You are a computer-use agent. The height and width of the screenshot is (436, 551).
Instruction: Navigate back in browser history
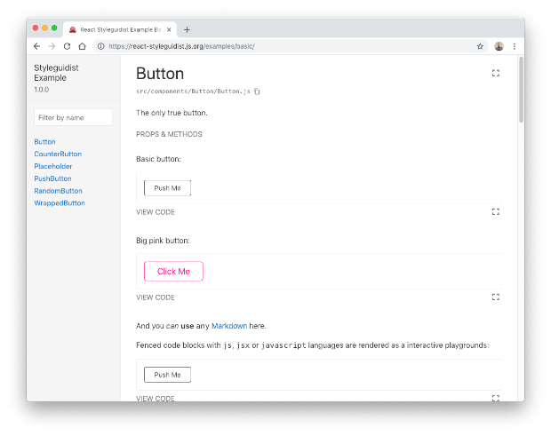point(37,46)
